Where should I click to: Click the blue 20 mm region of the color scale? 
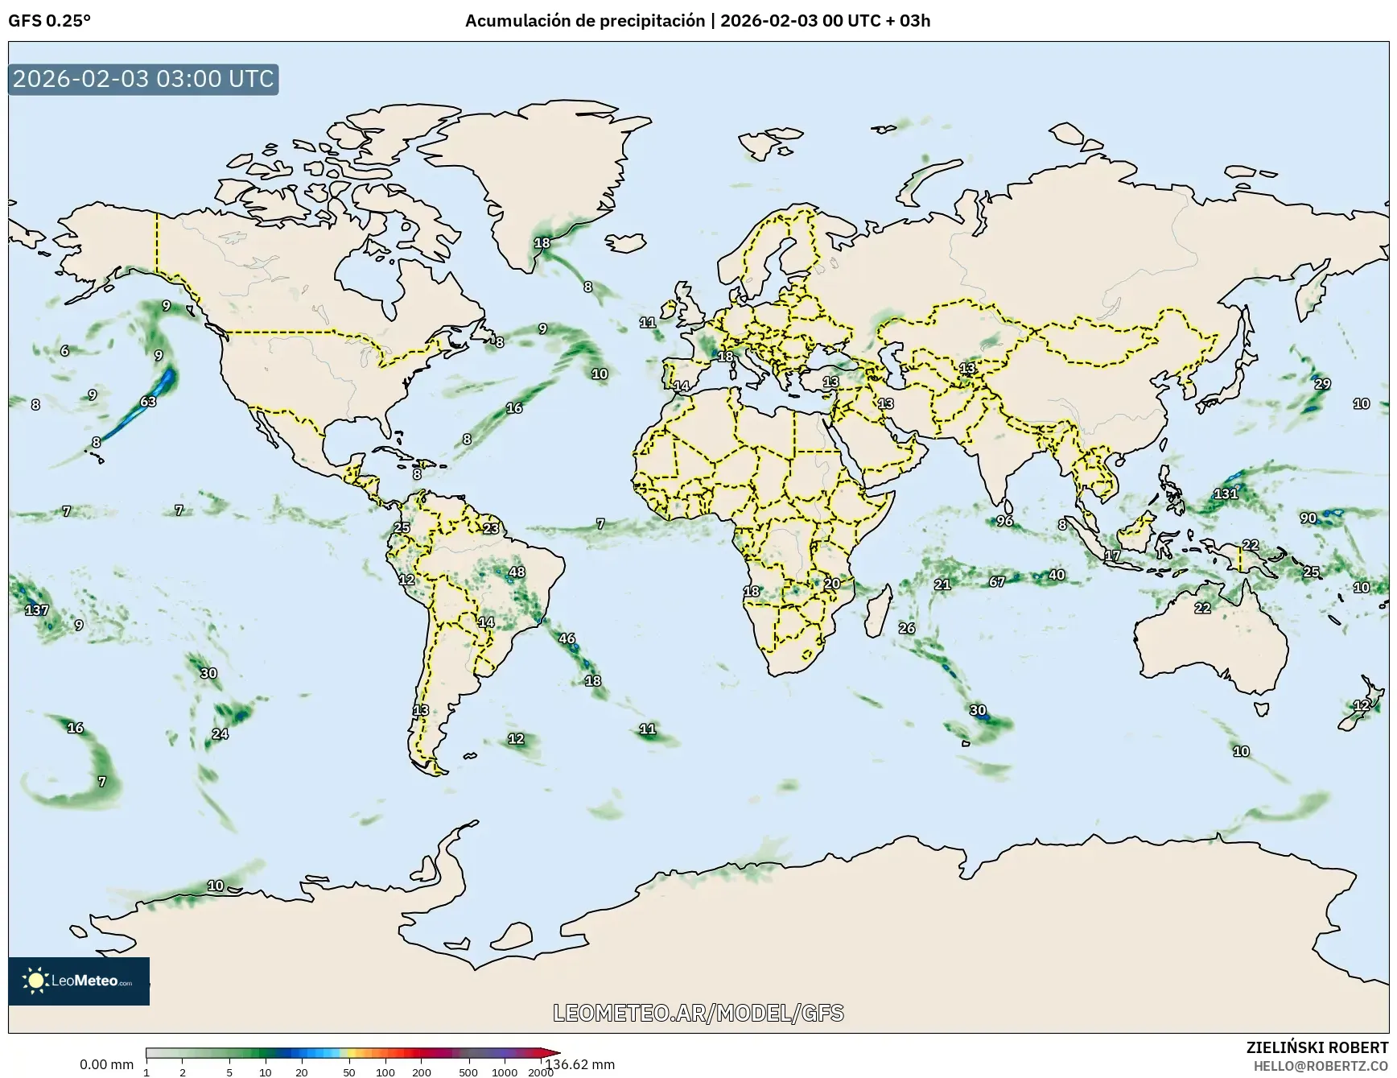pyautogui.click(x=302, y=1053)
